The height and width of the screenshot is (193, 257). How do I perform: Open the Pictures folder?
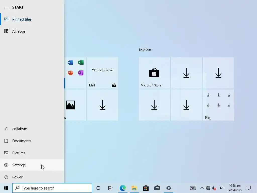[32, 153]
